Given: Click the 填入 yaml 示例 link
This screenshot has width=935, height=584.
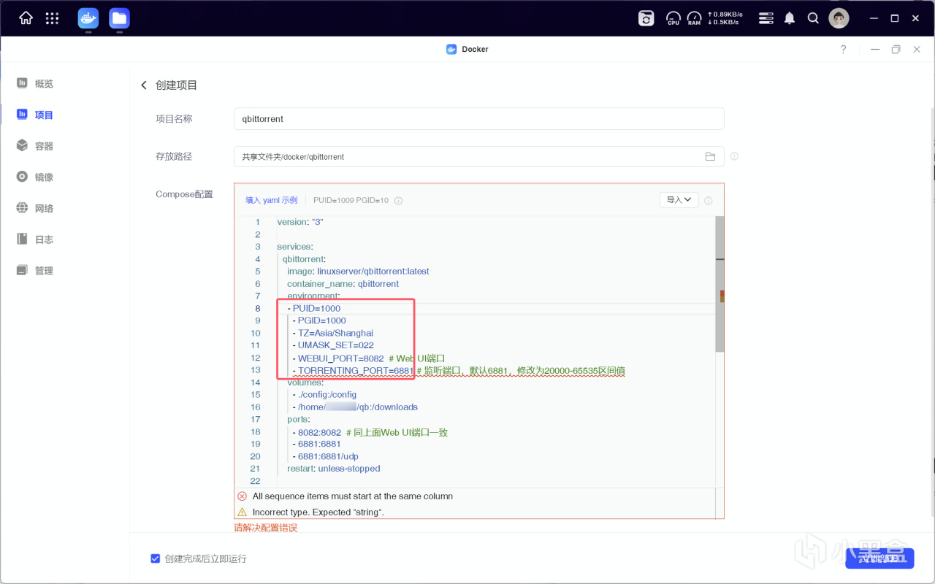Looking at the screenshot, I should [x=271, y=201].
